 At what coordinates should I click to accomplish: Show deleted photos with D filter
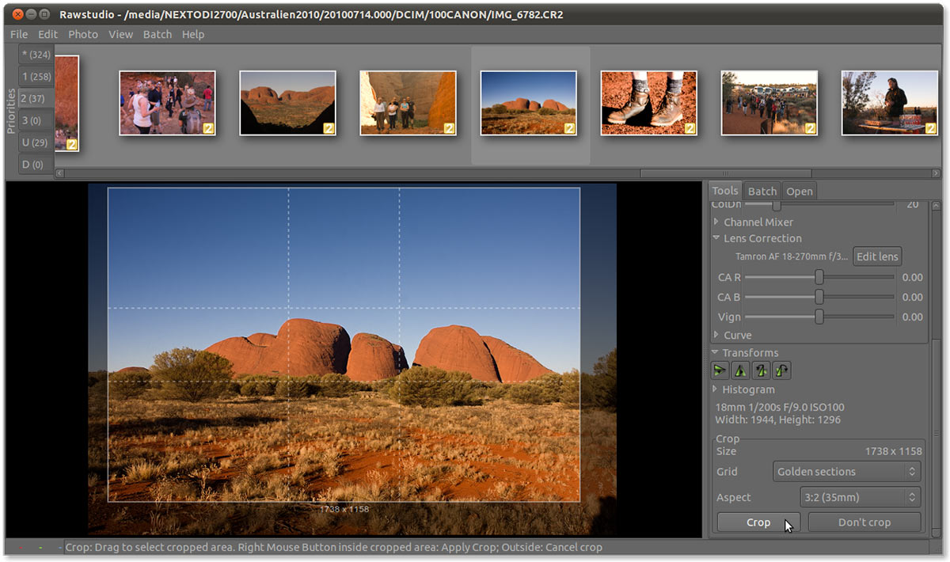point(35,164)
